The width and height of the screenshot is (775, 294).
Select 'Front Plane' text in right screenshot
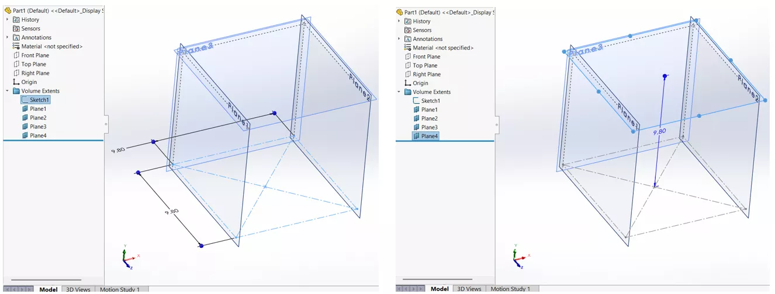pos(427,57)
